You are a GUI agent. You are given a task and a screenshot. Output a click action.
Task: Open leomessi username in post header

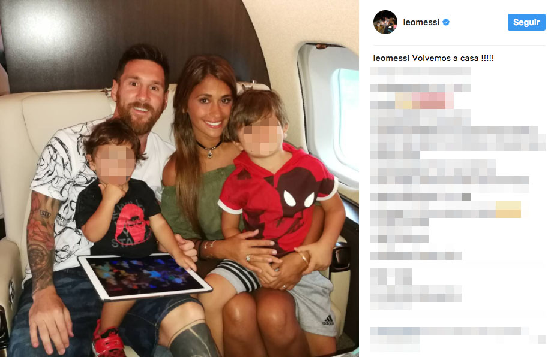(421, 22)
